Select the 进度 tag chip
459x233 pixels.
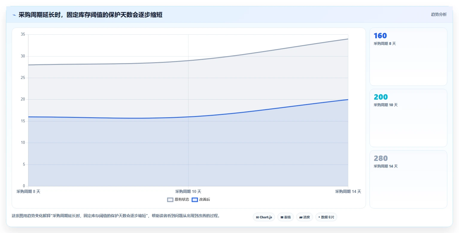[305, 217]
